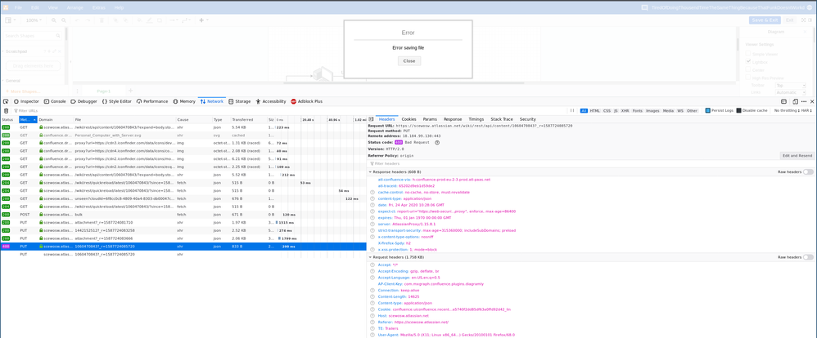Pause network recording with pause icon

coord(572,110)
